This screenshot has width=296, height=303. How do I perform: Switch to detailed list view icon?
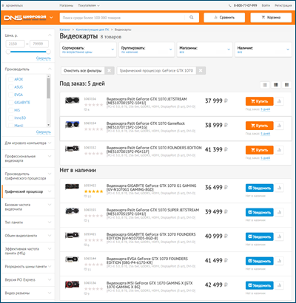(276, 85)
